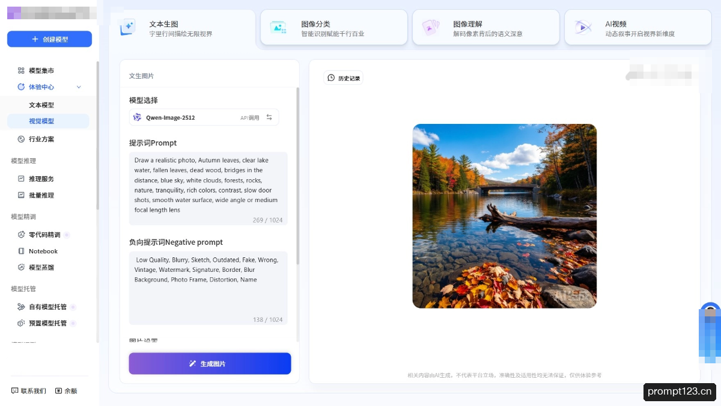Click the 模型精调 section label
Image resolution: width=721 pixels, height=406 pixels.
coord(23,217)
